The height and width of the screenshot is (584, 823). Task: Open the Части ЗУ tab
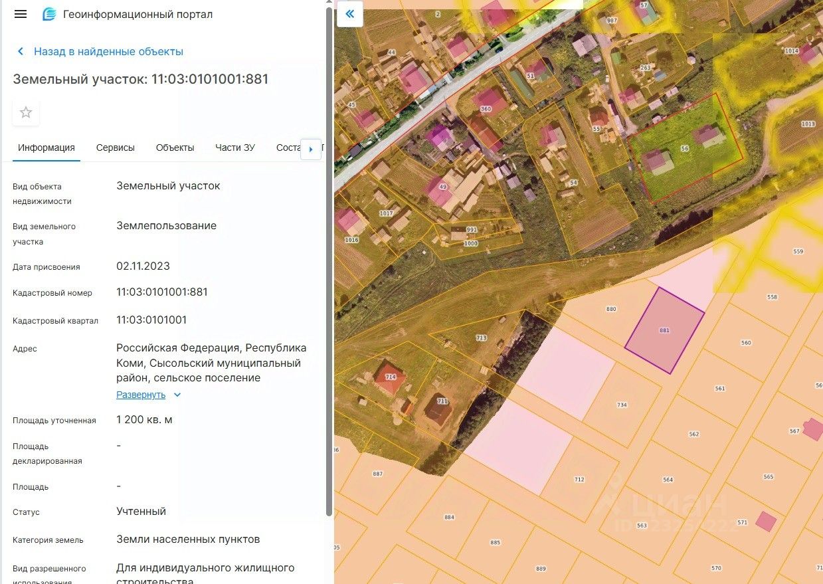[235, 147]
